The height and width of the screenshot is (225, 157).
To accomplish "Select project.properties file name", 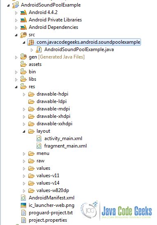I will (x=48, y=220).
